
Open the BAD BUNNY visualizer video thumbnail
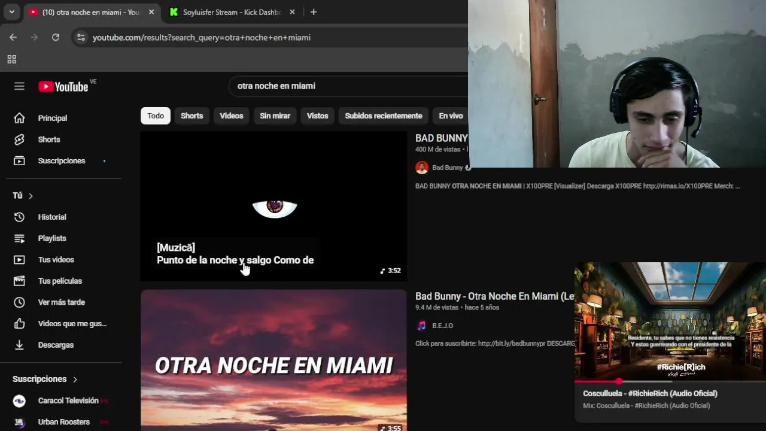click(x=274, y=206)
